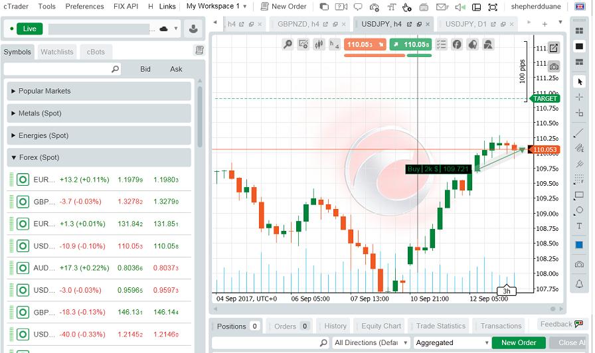The height and width of the screenshot is (353, 595).
Task: Expand the Metals (Spot) group
Action: click(99, 113)
